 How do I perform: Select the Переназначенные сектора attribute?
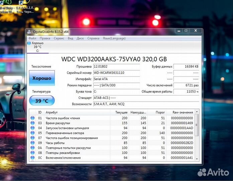tap(112, 133)
